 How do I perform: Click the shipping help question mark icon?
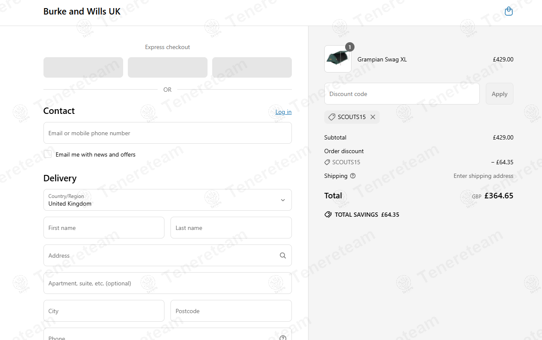point(353,176)
